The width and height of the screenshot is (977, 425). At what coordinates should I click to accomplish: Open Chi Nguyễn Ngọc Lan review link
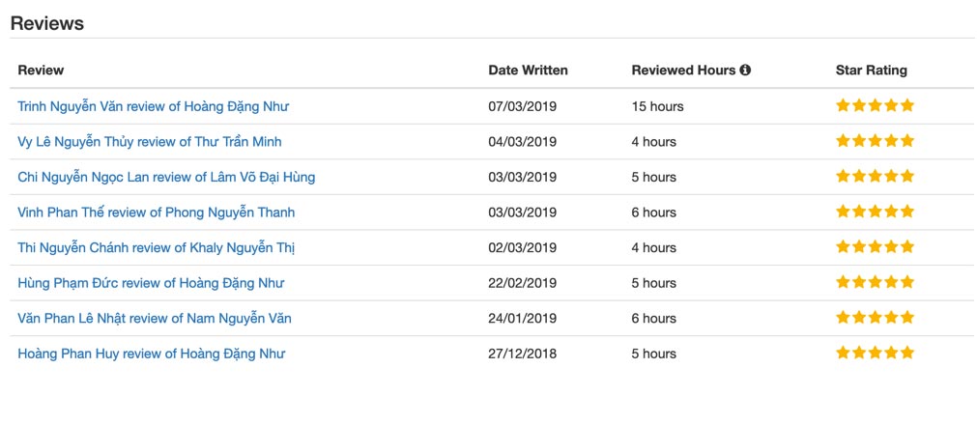pyautogui.click(x=166, y=178)
